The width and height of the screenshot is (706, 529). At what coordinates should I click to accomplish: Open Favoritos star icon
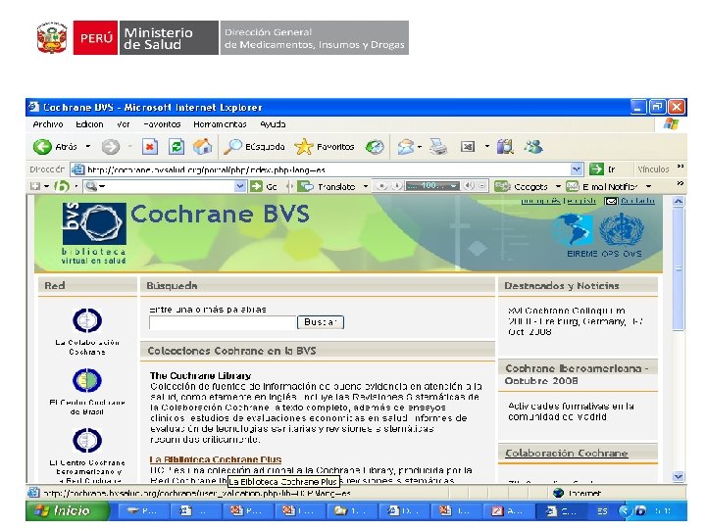pyautogui.click(x=304, y=147)
